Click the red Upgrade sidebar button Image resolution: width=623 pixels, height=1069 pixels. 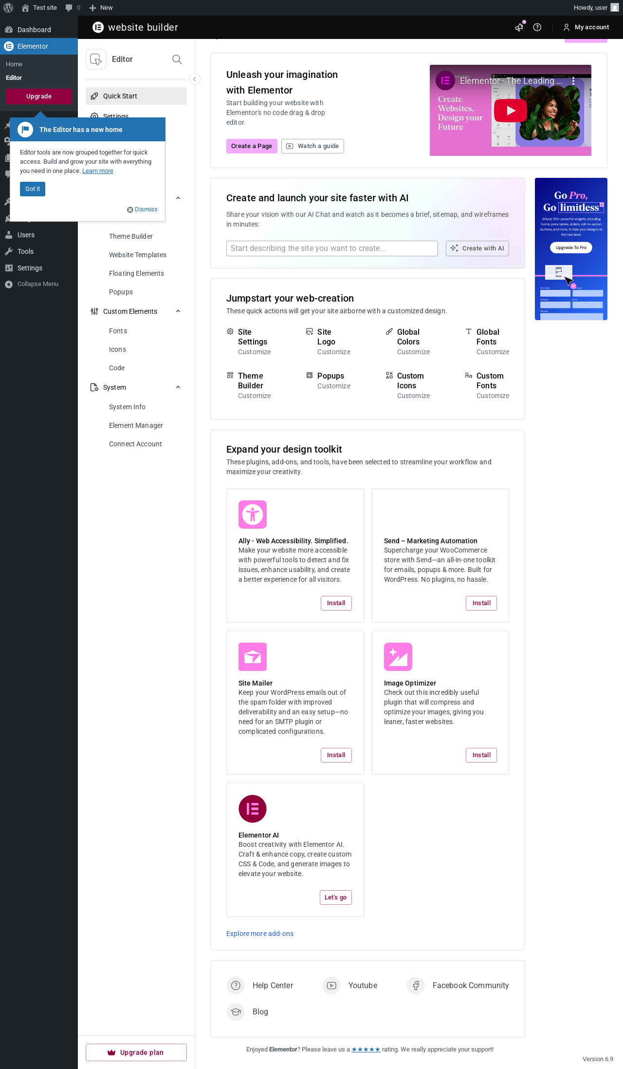click(x=39, y=96)
